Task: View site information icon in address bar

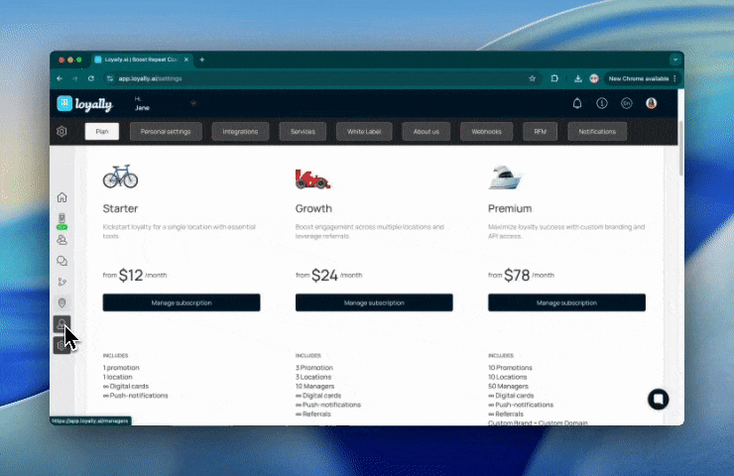Action: pos(110,78)
